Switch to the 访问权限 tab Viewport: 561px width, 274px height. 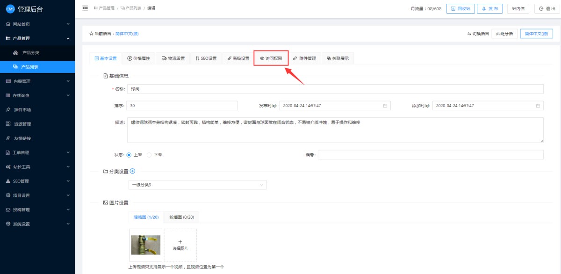click(271, 58)
